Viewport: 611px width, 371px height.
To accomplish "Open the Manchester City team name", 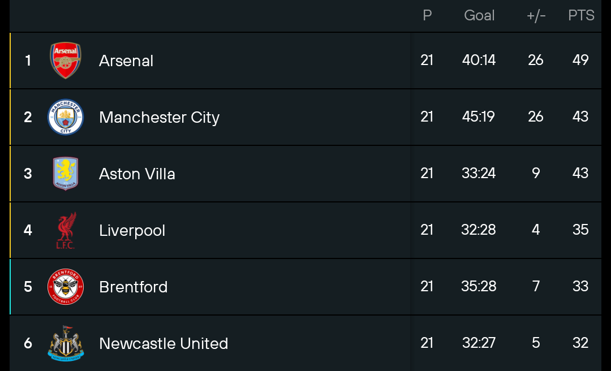I will tap(160, 117).
